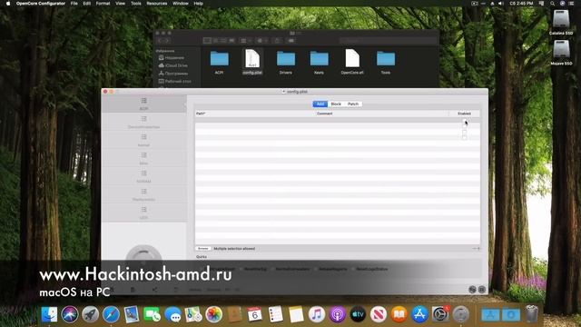
Task: Switch Finder to icon view
Action: tap(207, 40)
